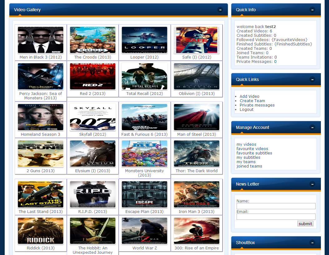Collapse the Video Gallery panel
This screenshot has width=329, height=255.
coord(220,10)
